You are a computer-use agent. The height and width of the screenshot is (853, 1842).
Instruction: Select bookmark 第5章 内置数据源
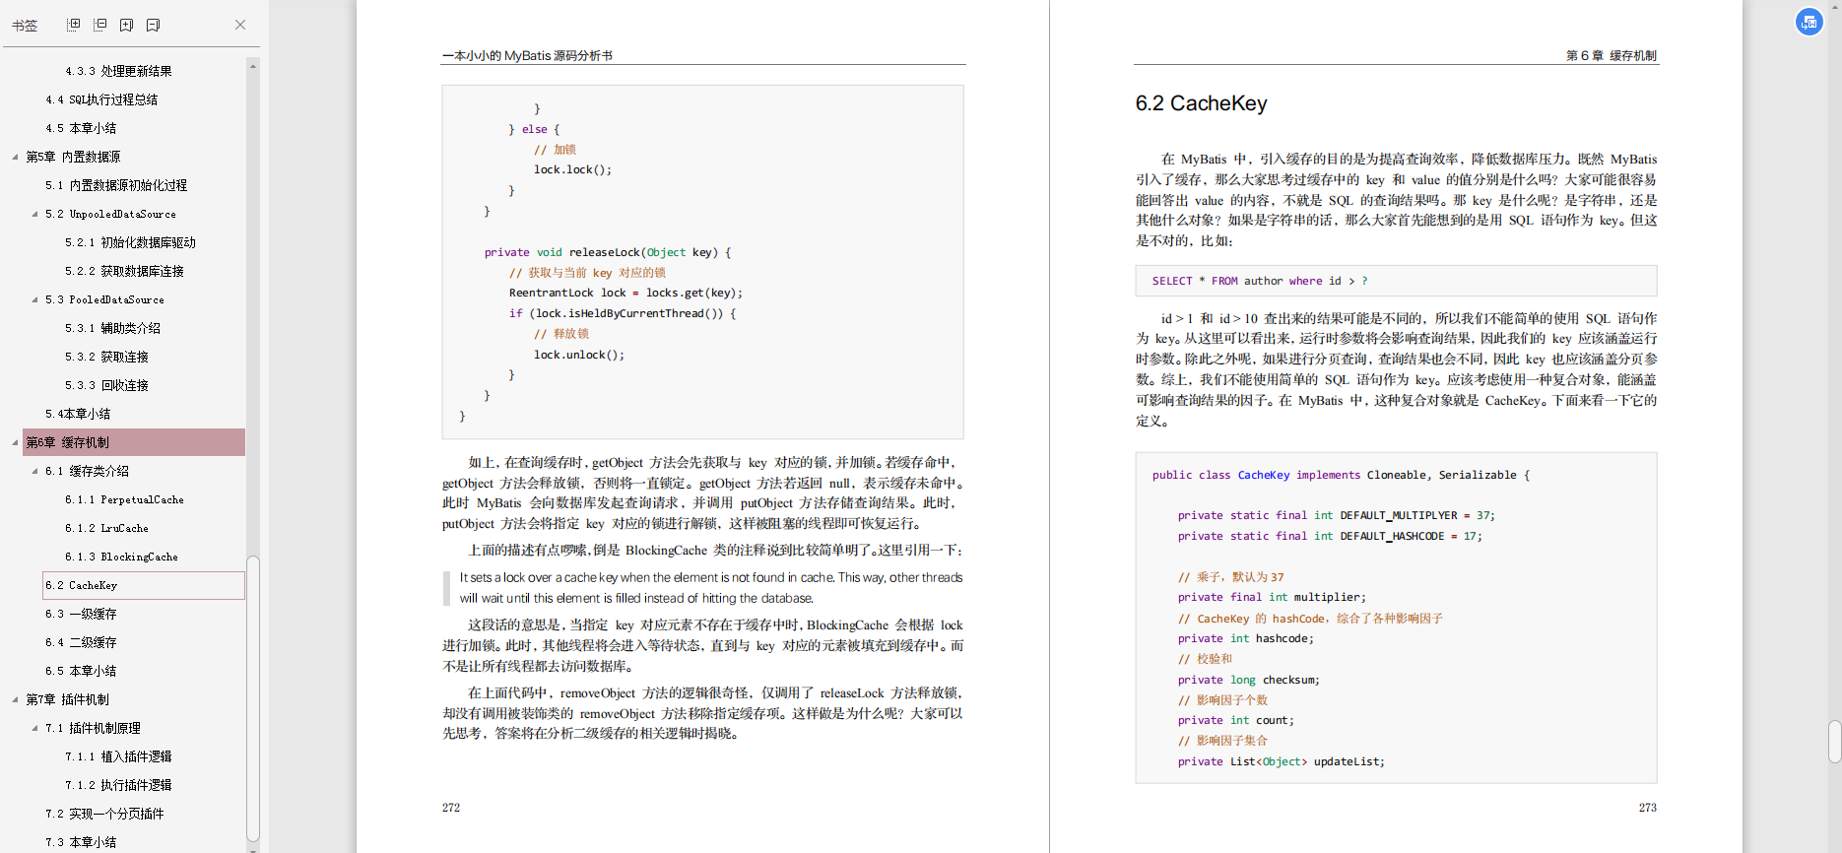click(73, 157)
